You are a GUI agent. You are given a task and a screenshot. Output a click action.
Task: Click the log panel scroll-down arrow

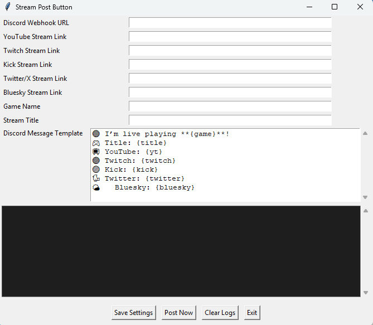tap(366, 293)
